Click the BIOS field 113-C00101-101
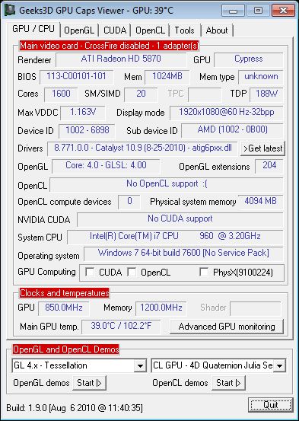This screenshot has width=299, height=421. click(x=77, y=77)
